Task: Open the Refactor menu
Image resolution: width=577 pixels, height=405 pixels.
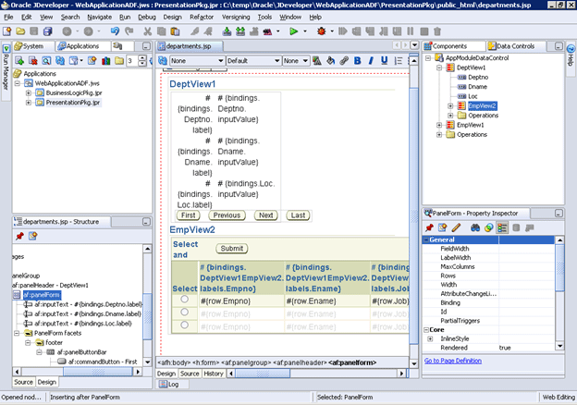Action: 202,17
